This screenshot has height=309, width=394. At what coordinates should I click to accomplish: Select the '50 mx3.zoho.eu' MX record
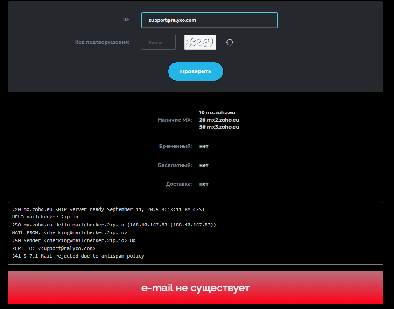tap(219, 127)
